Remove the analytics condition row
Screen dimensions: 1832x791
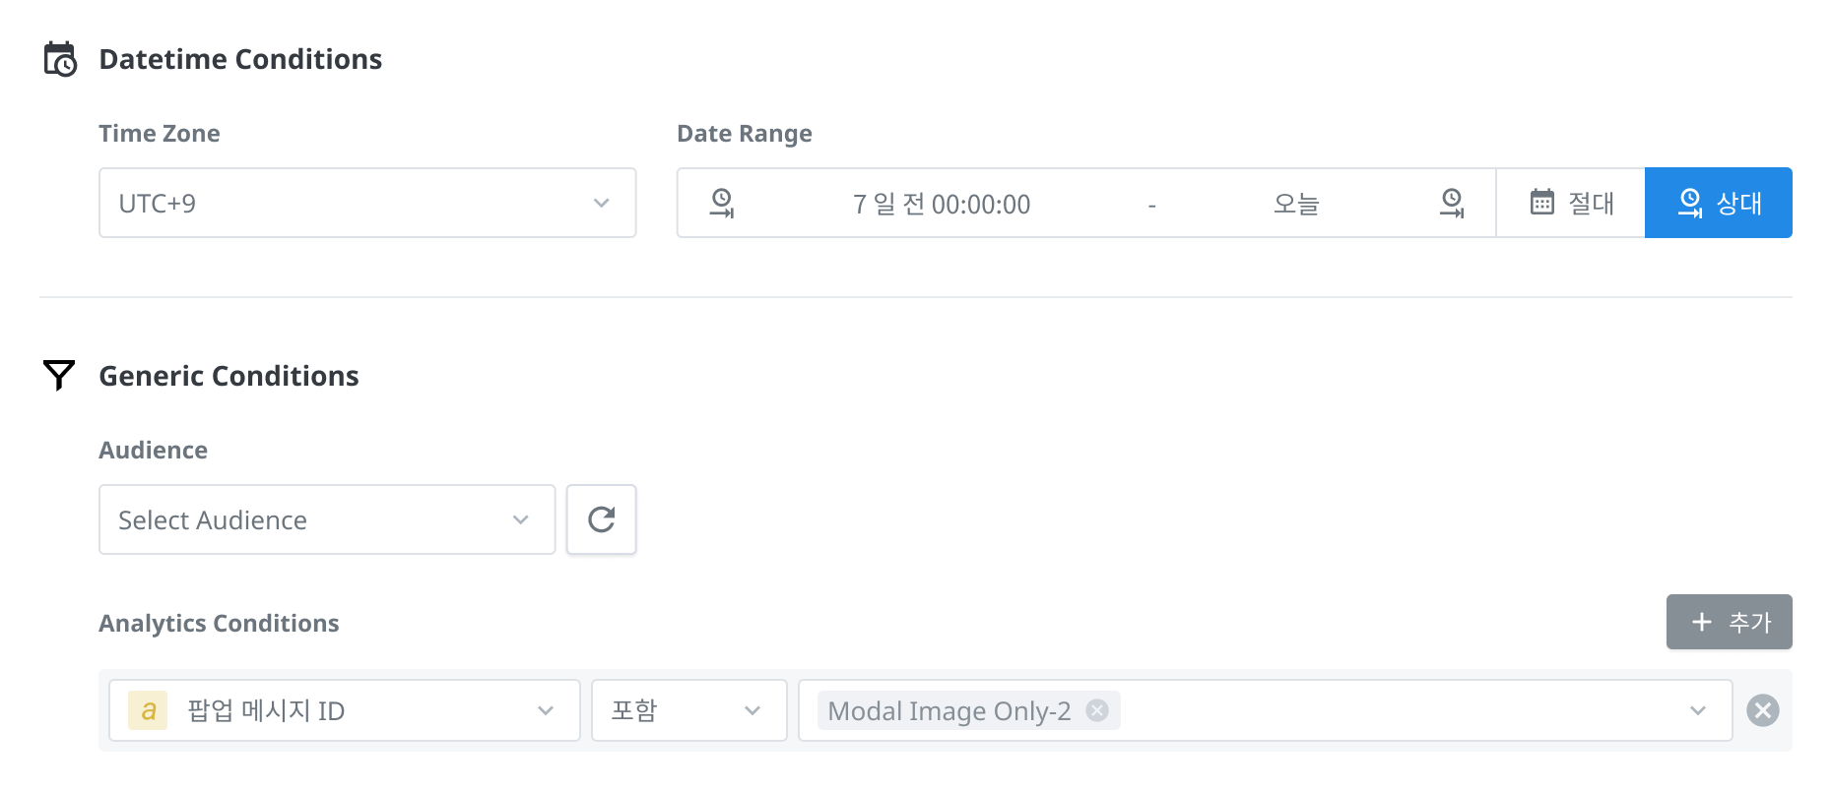tap(1762, 710)
